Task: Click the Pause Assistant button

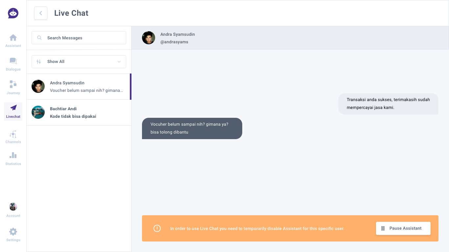Action: (403, 228)
